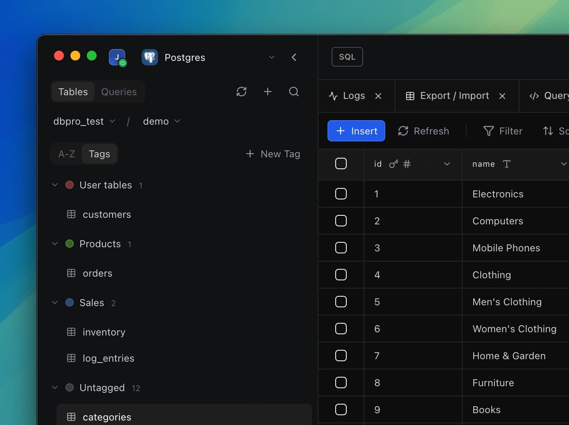Close the Logs tab

tap(378, 96)
